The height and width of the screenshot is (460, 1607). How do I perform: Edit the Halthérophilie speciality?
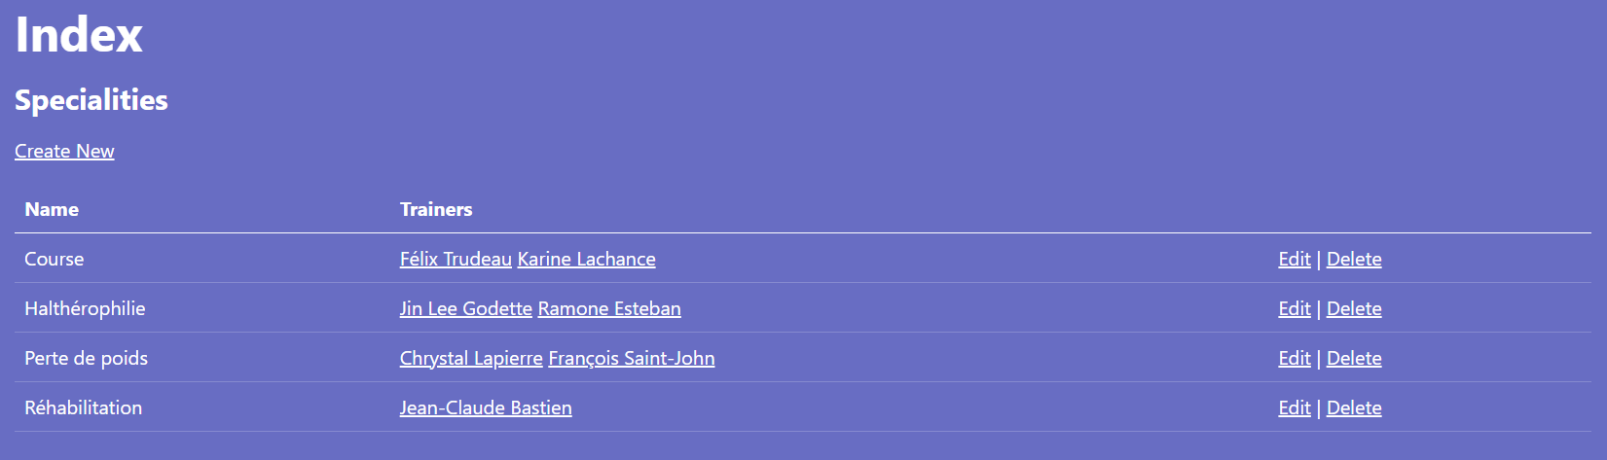coord(1294,308)
